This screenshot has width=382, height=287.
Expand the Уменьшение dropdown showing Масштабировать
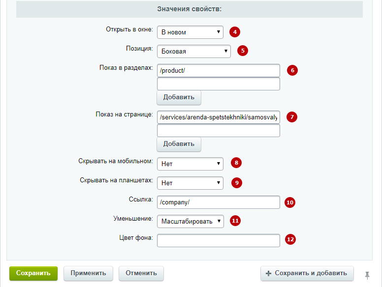point(191,221)
